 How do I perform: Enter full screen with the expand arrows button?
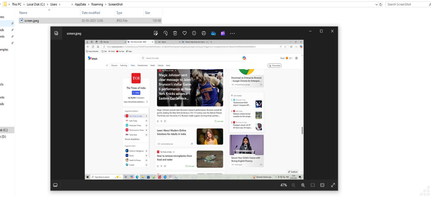(333, 185)
